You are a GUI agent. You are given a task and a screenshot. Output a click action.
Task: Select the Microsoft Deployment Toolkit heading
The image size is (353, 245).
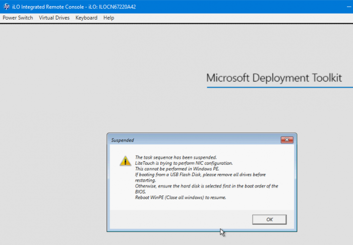pyautogui.click(x=274, y=78)
